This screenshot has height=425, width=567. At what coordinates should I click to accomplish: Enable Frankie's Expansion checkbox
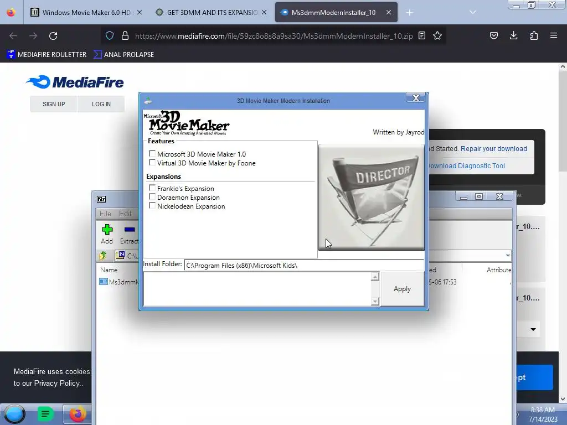(x=152, y=188)
